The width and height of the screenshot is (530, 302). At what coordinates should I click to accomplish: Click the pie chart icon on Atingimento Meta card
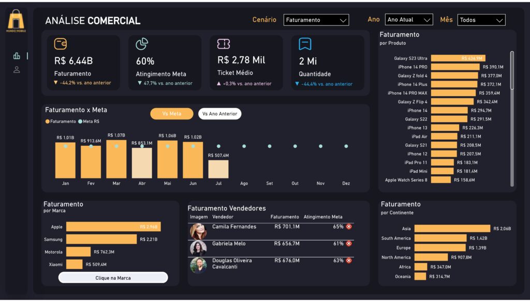(x=142, y=44)
